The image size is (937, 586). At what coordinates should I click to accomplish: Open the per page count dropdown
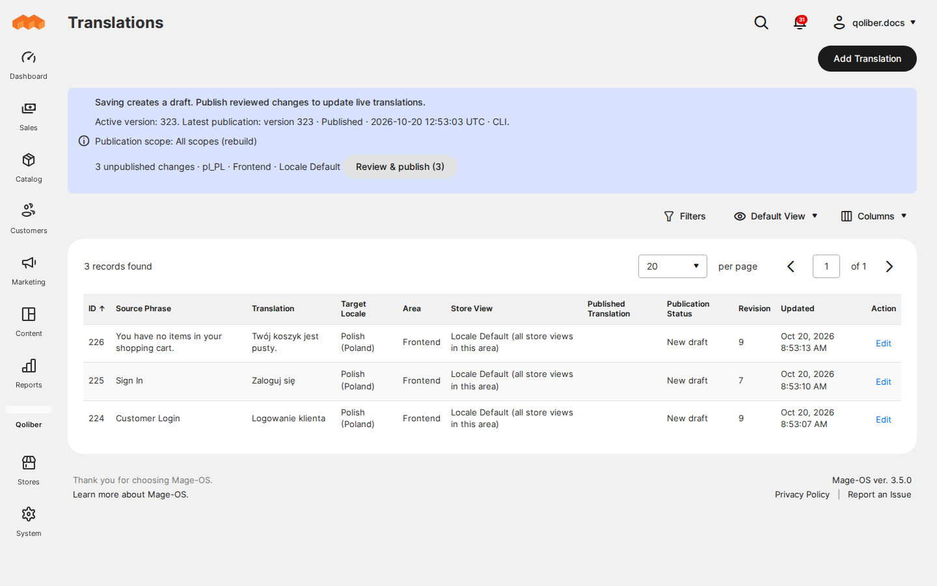click(673, 266)
